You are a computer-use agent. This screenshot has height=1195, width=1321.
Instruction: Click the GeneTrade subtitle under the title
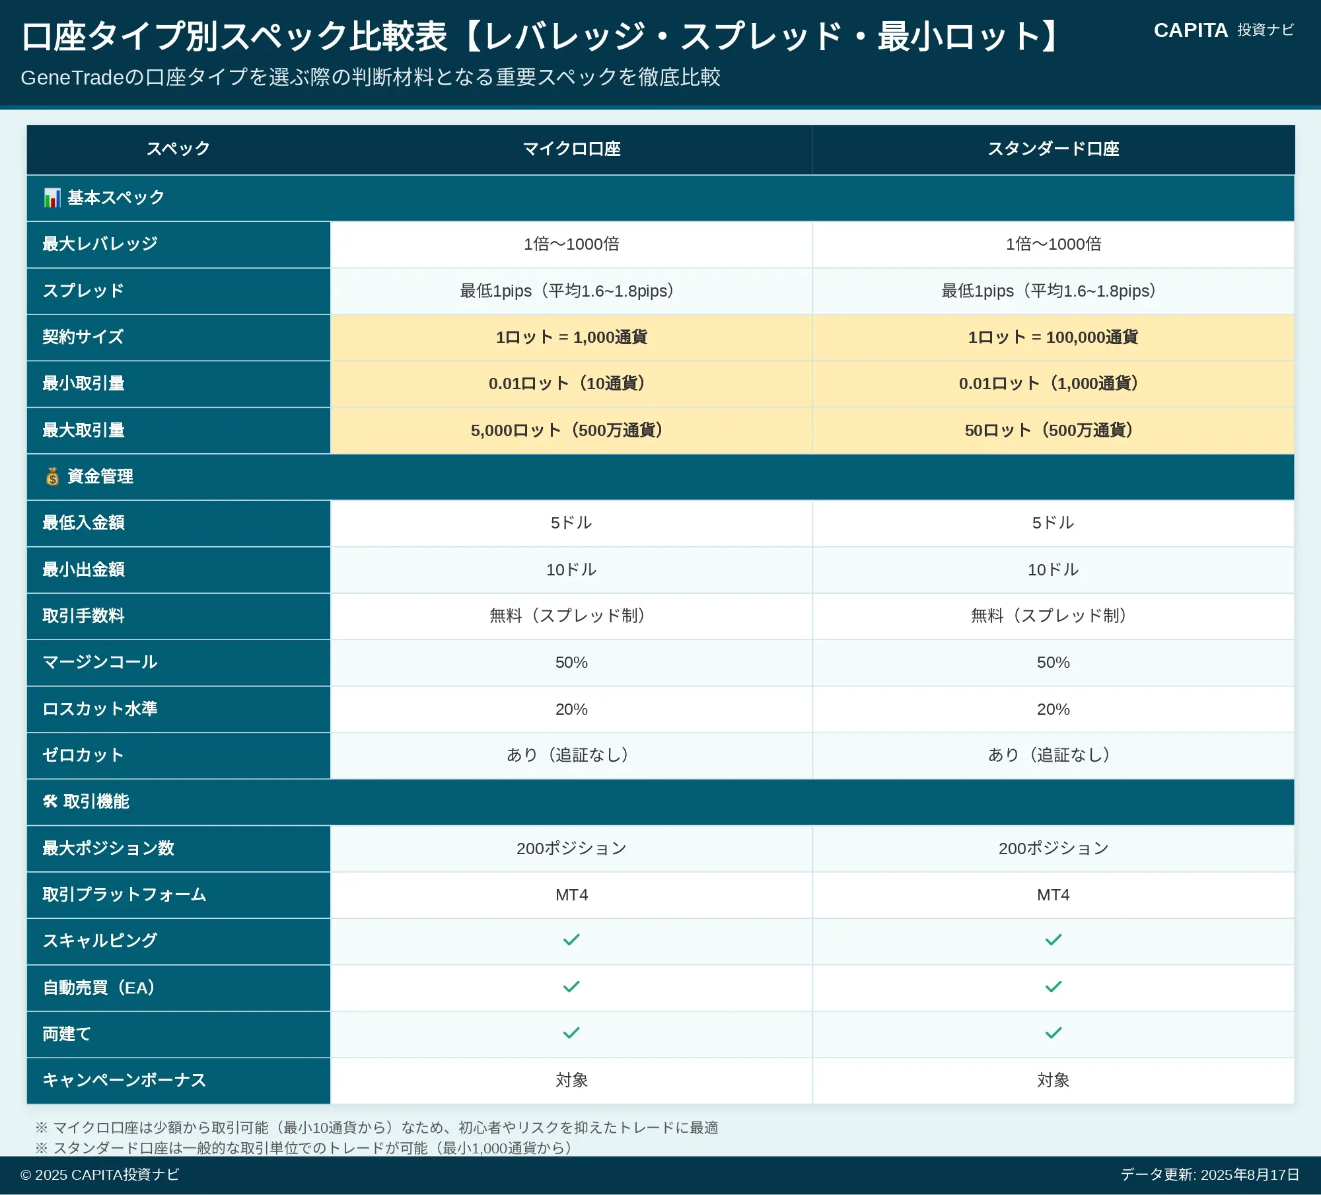pos(371,77)
